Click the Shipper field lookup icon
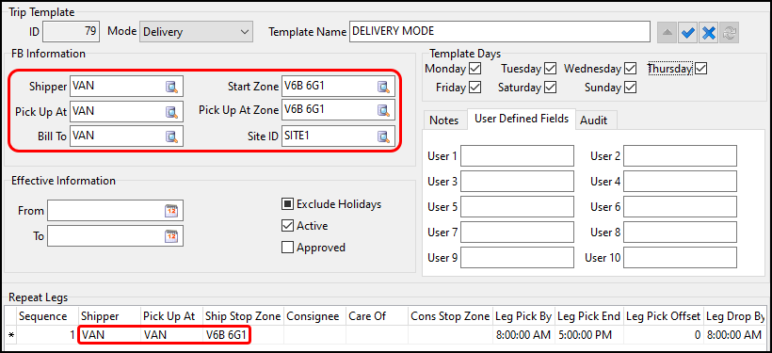Screen dimensions: 772x353 click(x=171, y=87)
